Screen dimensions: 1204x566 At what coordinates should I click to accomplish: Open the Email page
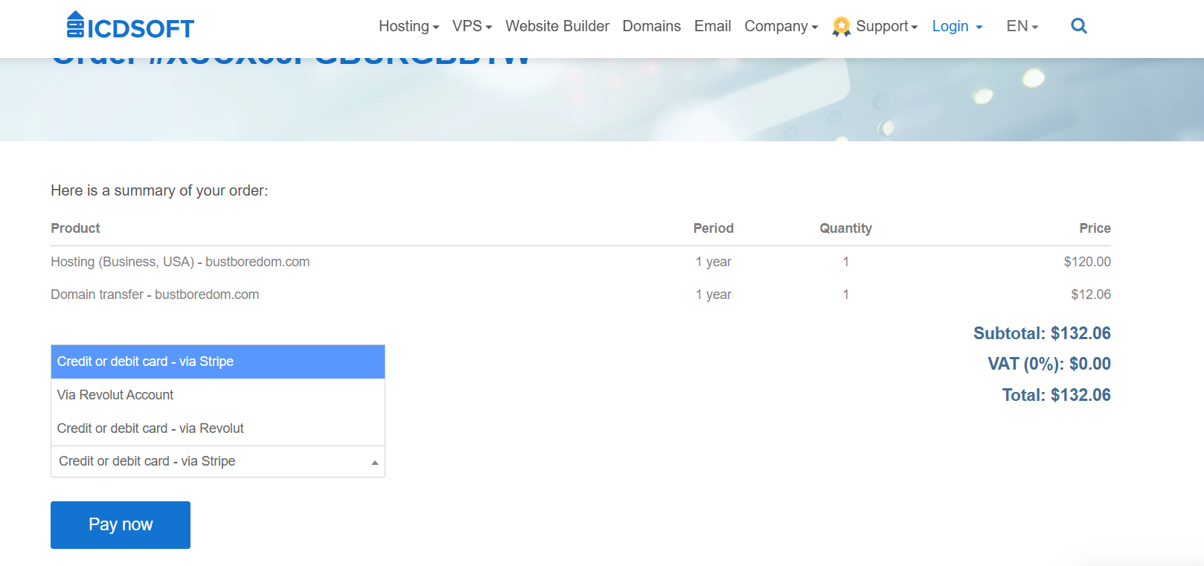pyautogui.click(x=712, y=26)
